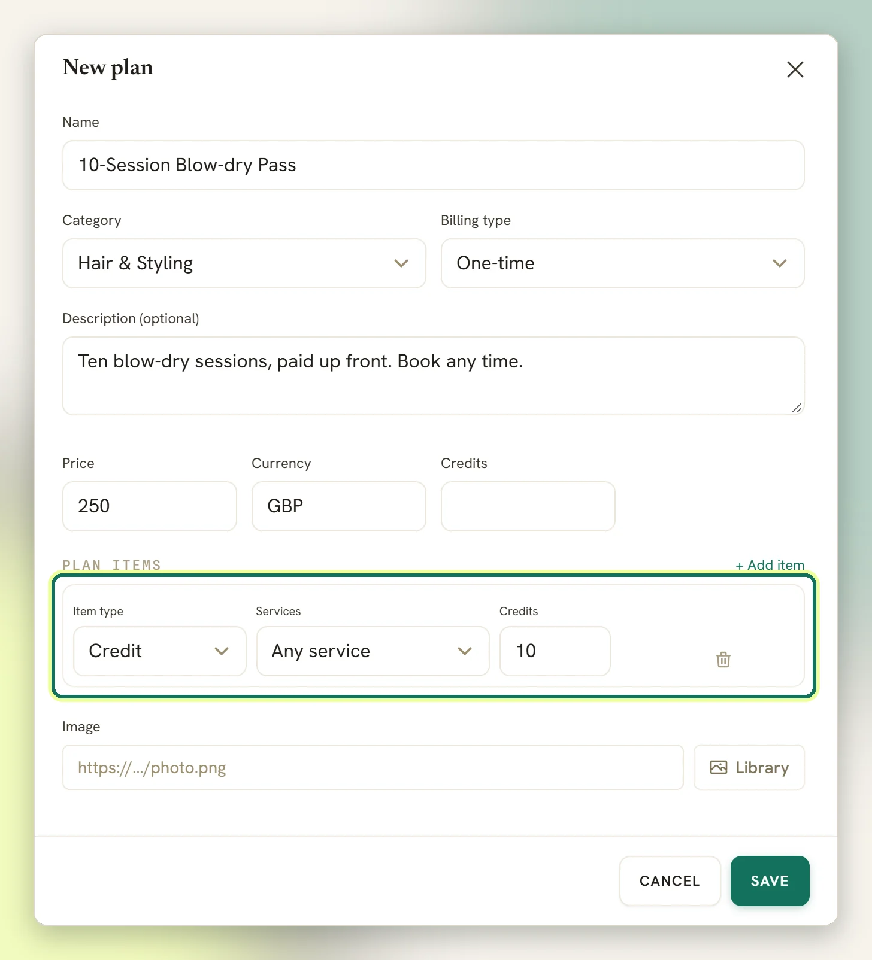Focus the Currency field
Screen dimensions: 872x960
point(338,506)
